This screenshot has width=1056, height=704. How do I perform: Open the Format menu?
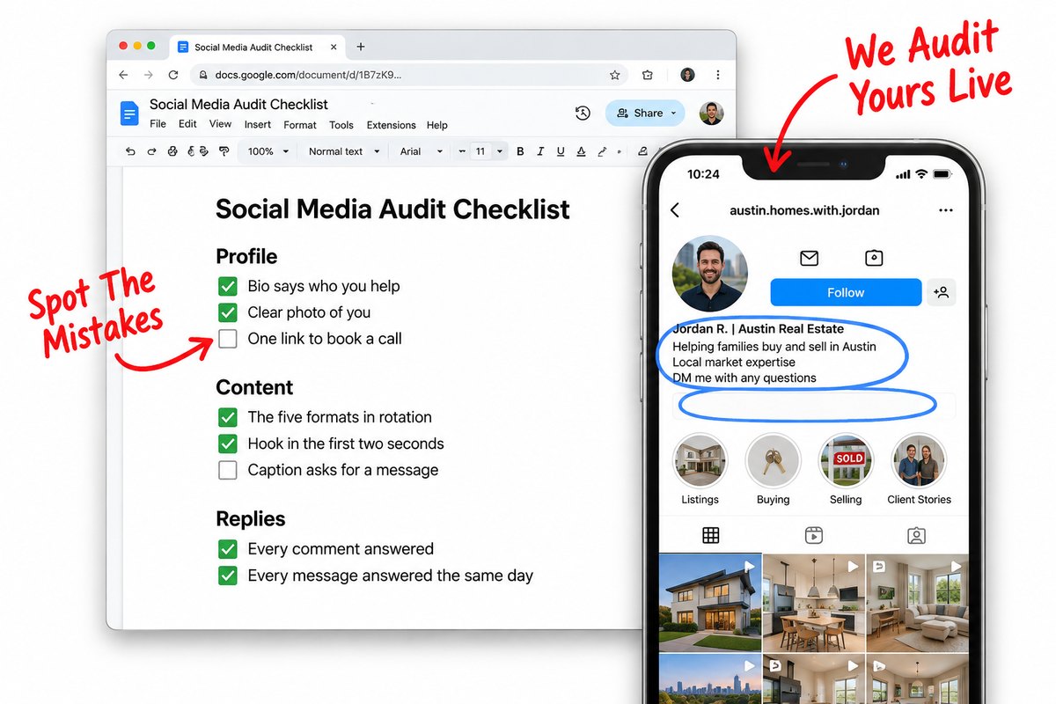[300, 125]
